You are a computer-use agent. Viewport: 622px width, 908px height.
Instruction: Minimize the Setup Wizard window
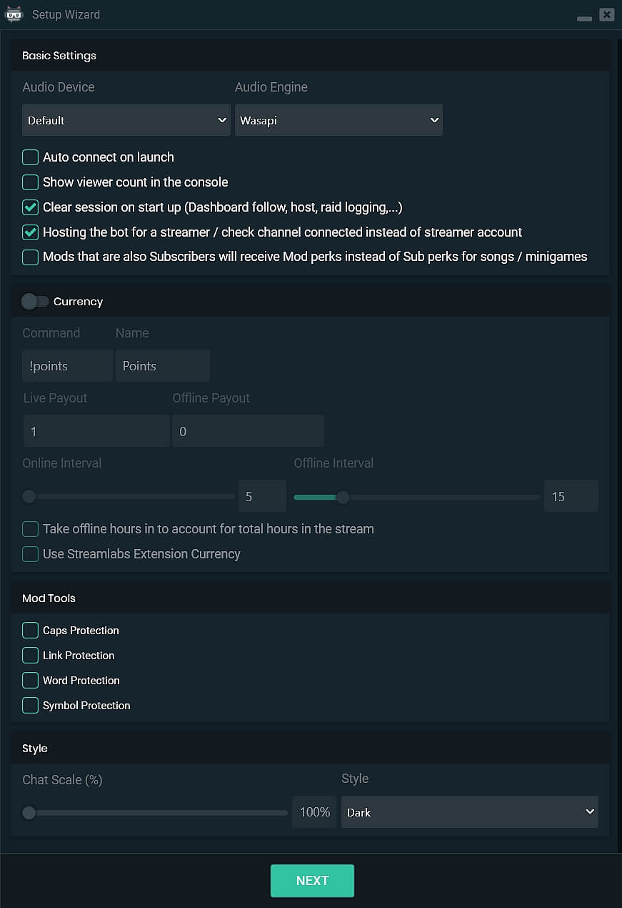(x=584, y=16)
